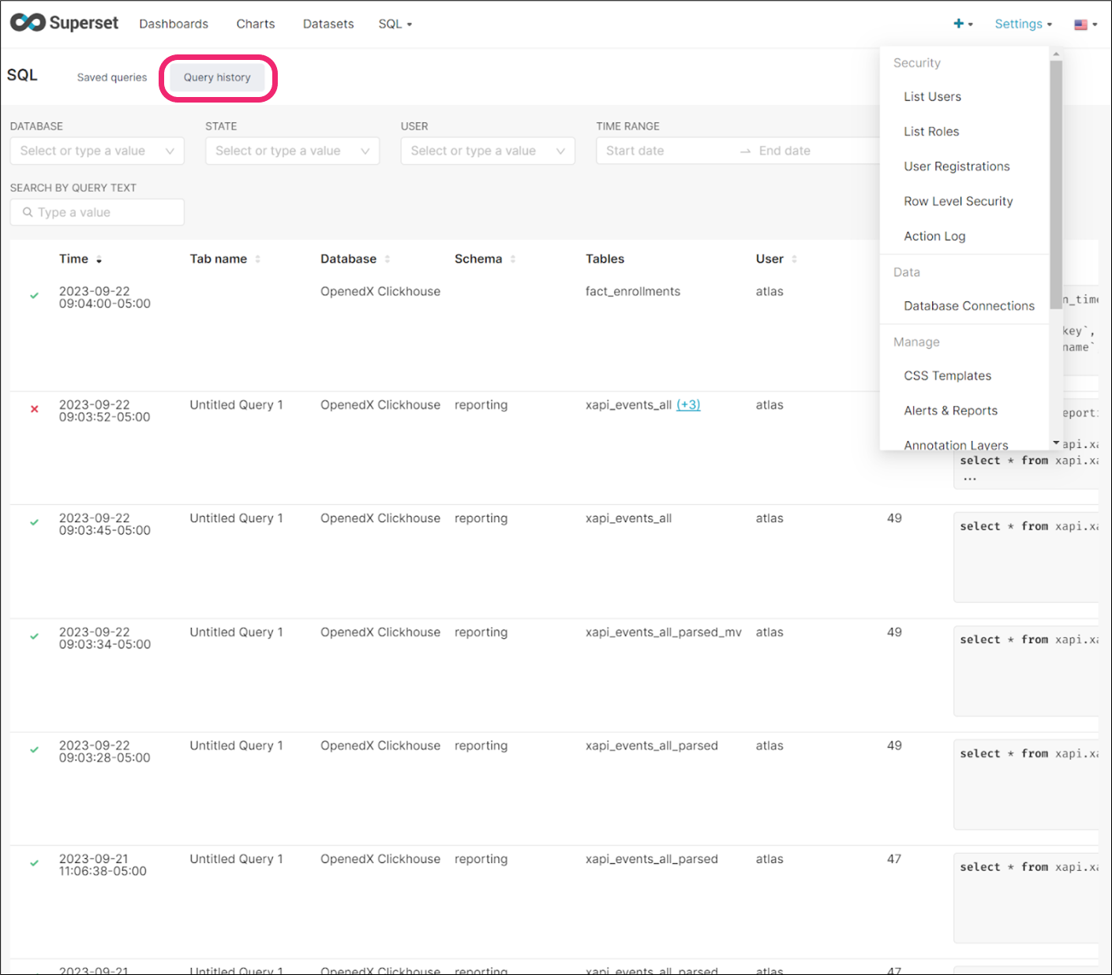The height and width of the screenshot is (975, 1112).
Task: Click the Time column header text
Action: 73,259
